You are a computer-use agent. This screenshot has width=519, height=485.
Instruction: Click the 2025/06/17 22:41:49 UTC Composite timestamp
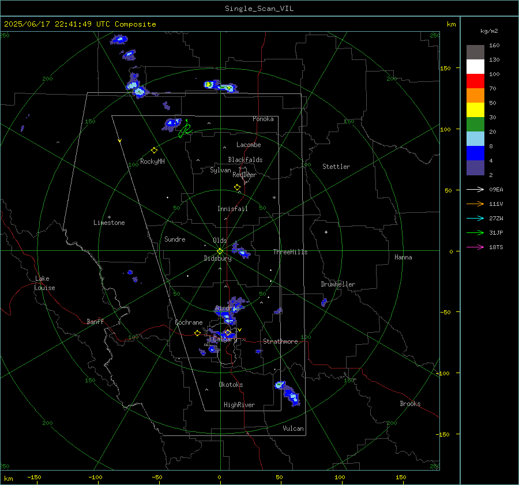[80, 24]
